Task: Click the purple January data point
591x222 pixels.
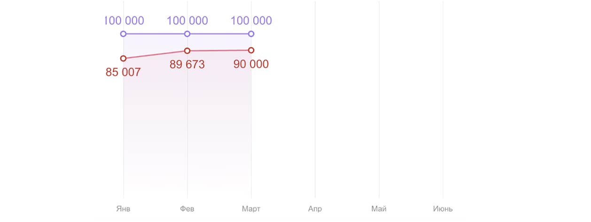Action: [x=123, y=34]
